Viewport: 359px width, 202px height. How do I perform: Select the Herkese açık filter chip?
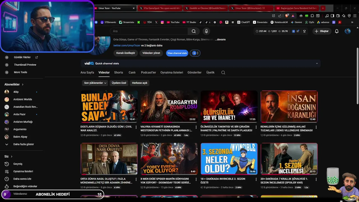point(140,83)
